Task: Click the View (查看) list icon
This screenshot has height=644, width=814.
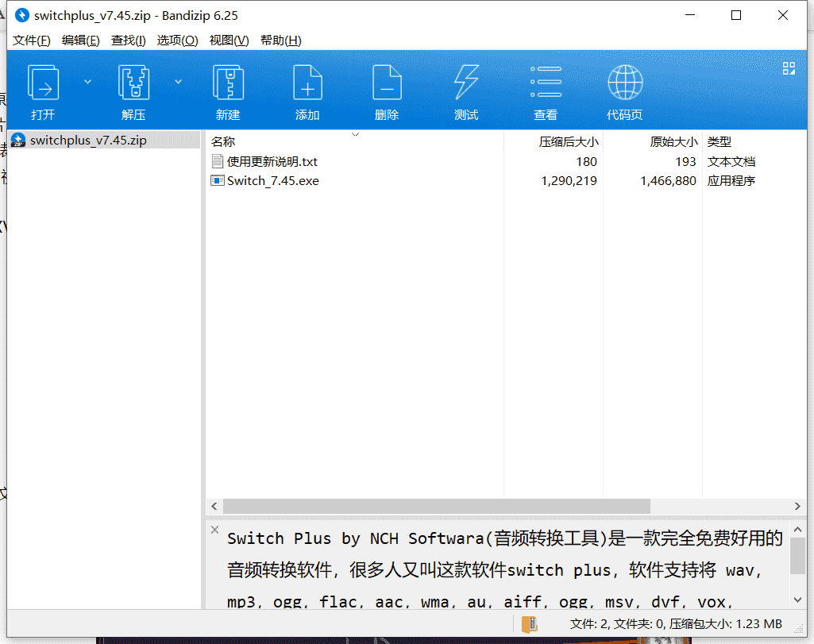Action: (546, 82)
